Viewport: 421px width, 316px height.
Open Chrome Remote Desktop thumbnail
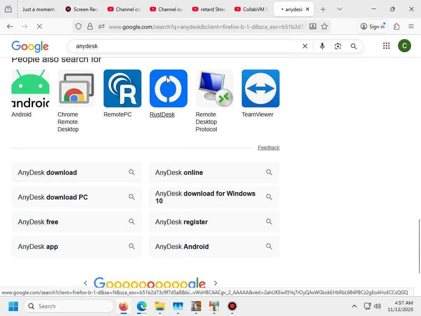pos(76,88)
